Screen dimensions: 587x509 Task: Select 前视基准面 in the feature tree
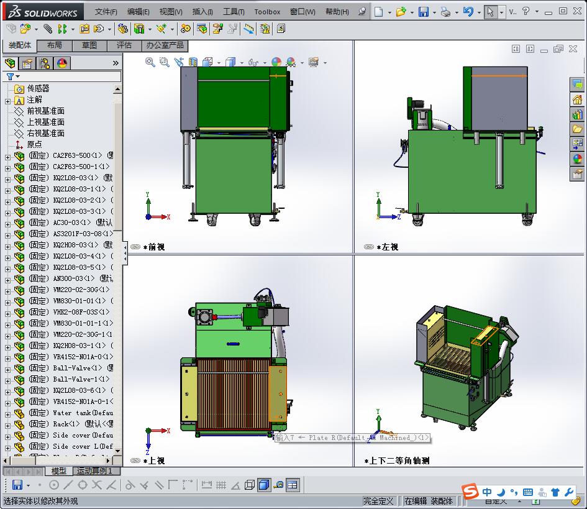(45, 111)
